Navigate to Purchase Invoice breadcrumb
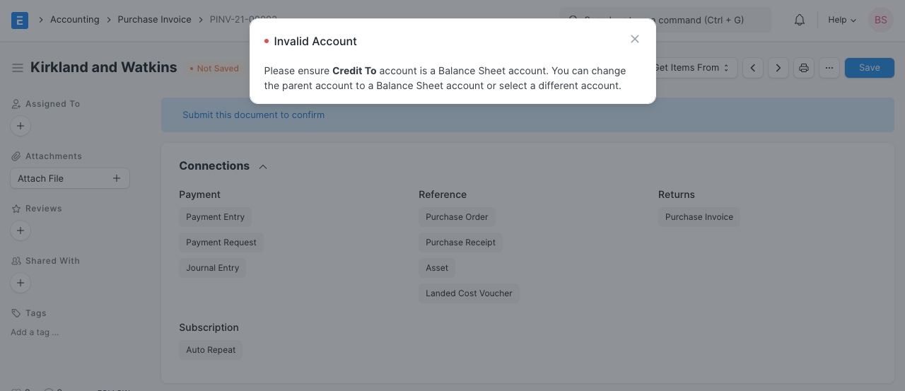This screenshot has width=905, height=391. tap(154, 20)
